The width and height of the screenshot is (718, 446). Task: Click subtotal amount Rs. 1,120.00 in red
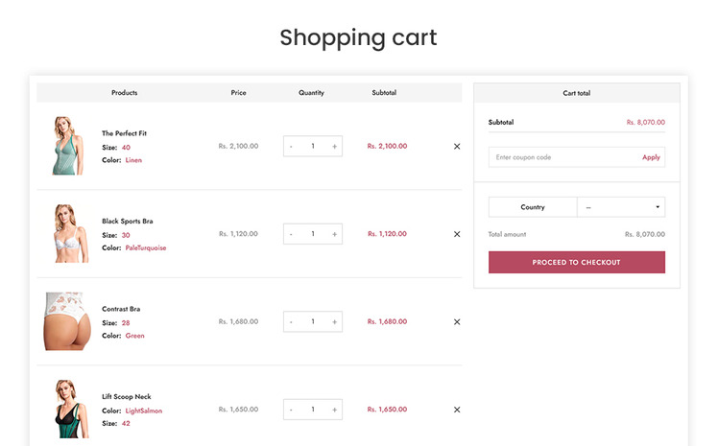pos(387,234)
